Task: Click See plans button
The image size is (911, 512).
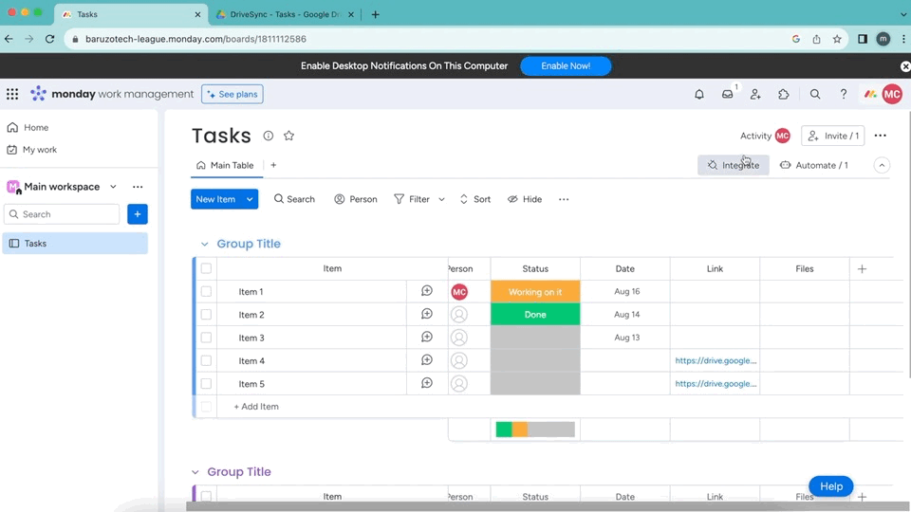Action: coord(232,94)
